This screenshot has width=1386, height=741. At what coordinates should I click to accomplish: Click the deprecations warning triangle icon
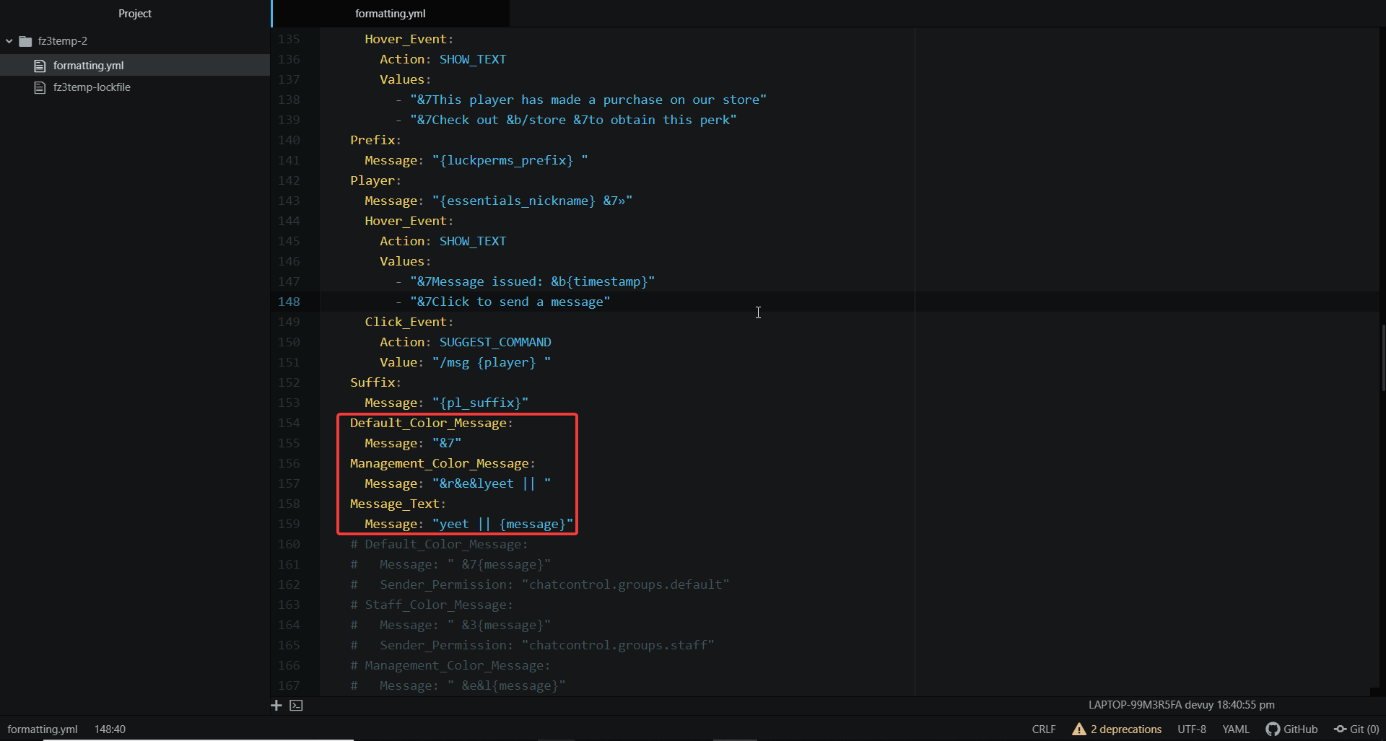(1078, 729)
